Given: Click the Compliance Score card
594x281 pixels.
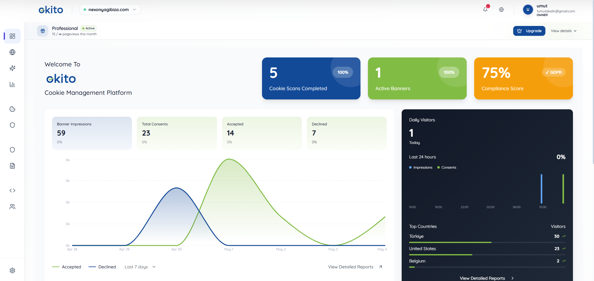Looking at the screenshot, I should pos(523,78).
